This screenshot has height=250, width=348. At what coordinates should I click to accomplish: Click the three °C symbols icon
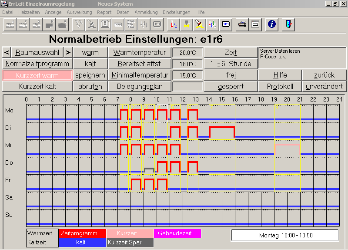coord(78,24)
